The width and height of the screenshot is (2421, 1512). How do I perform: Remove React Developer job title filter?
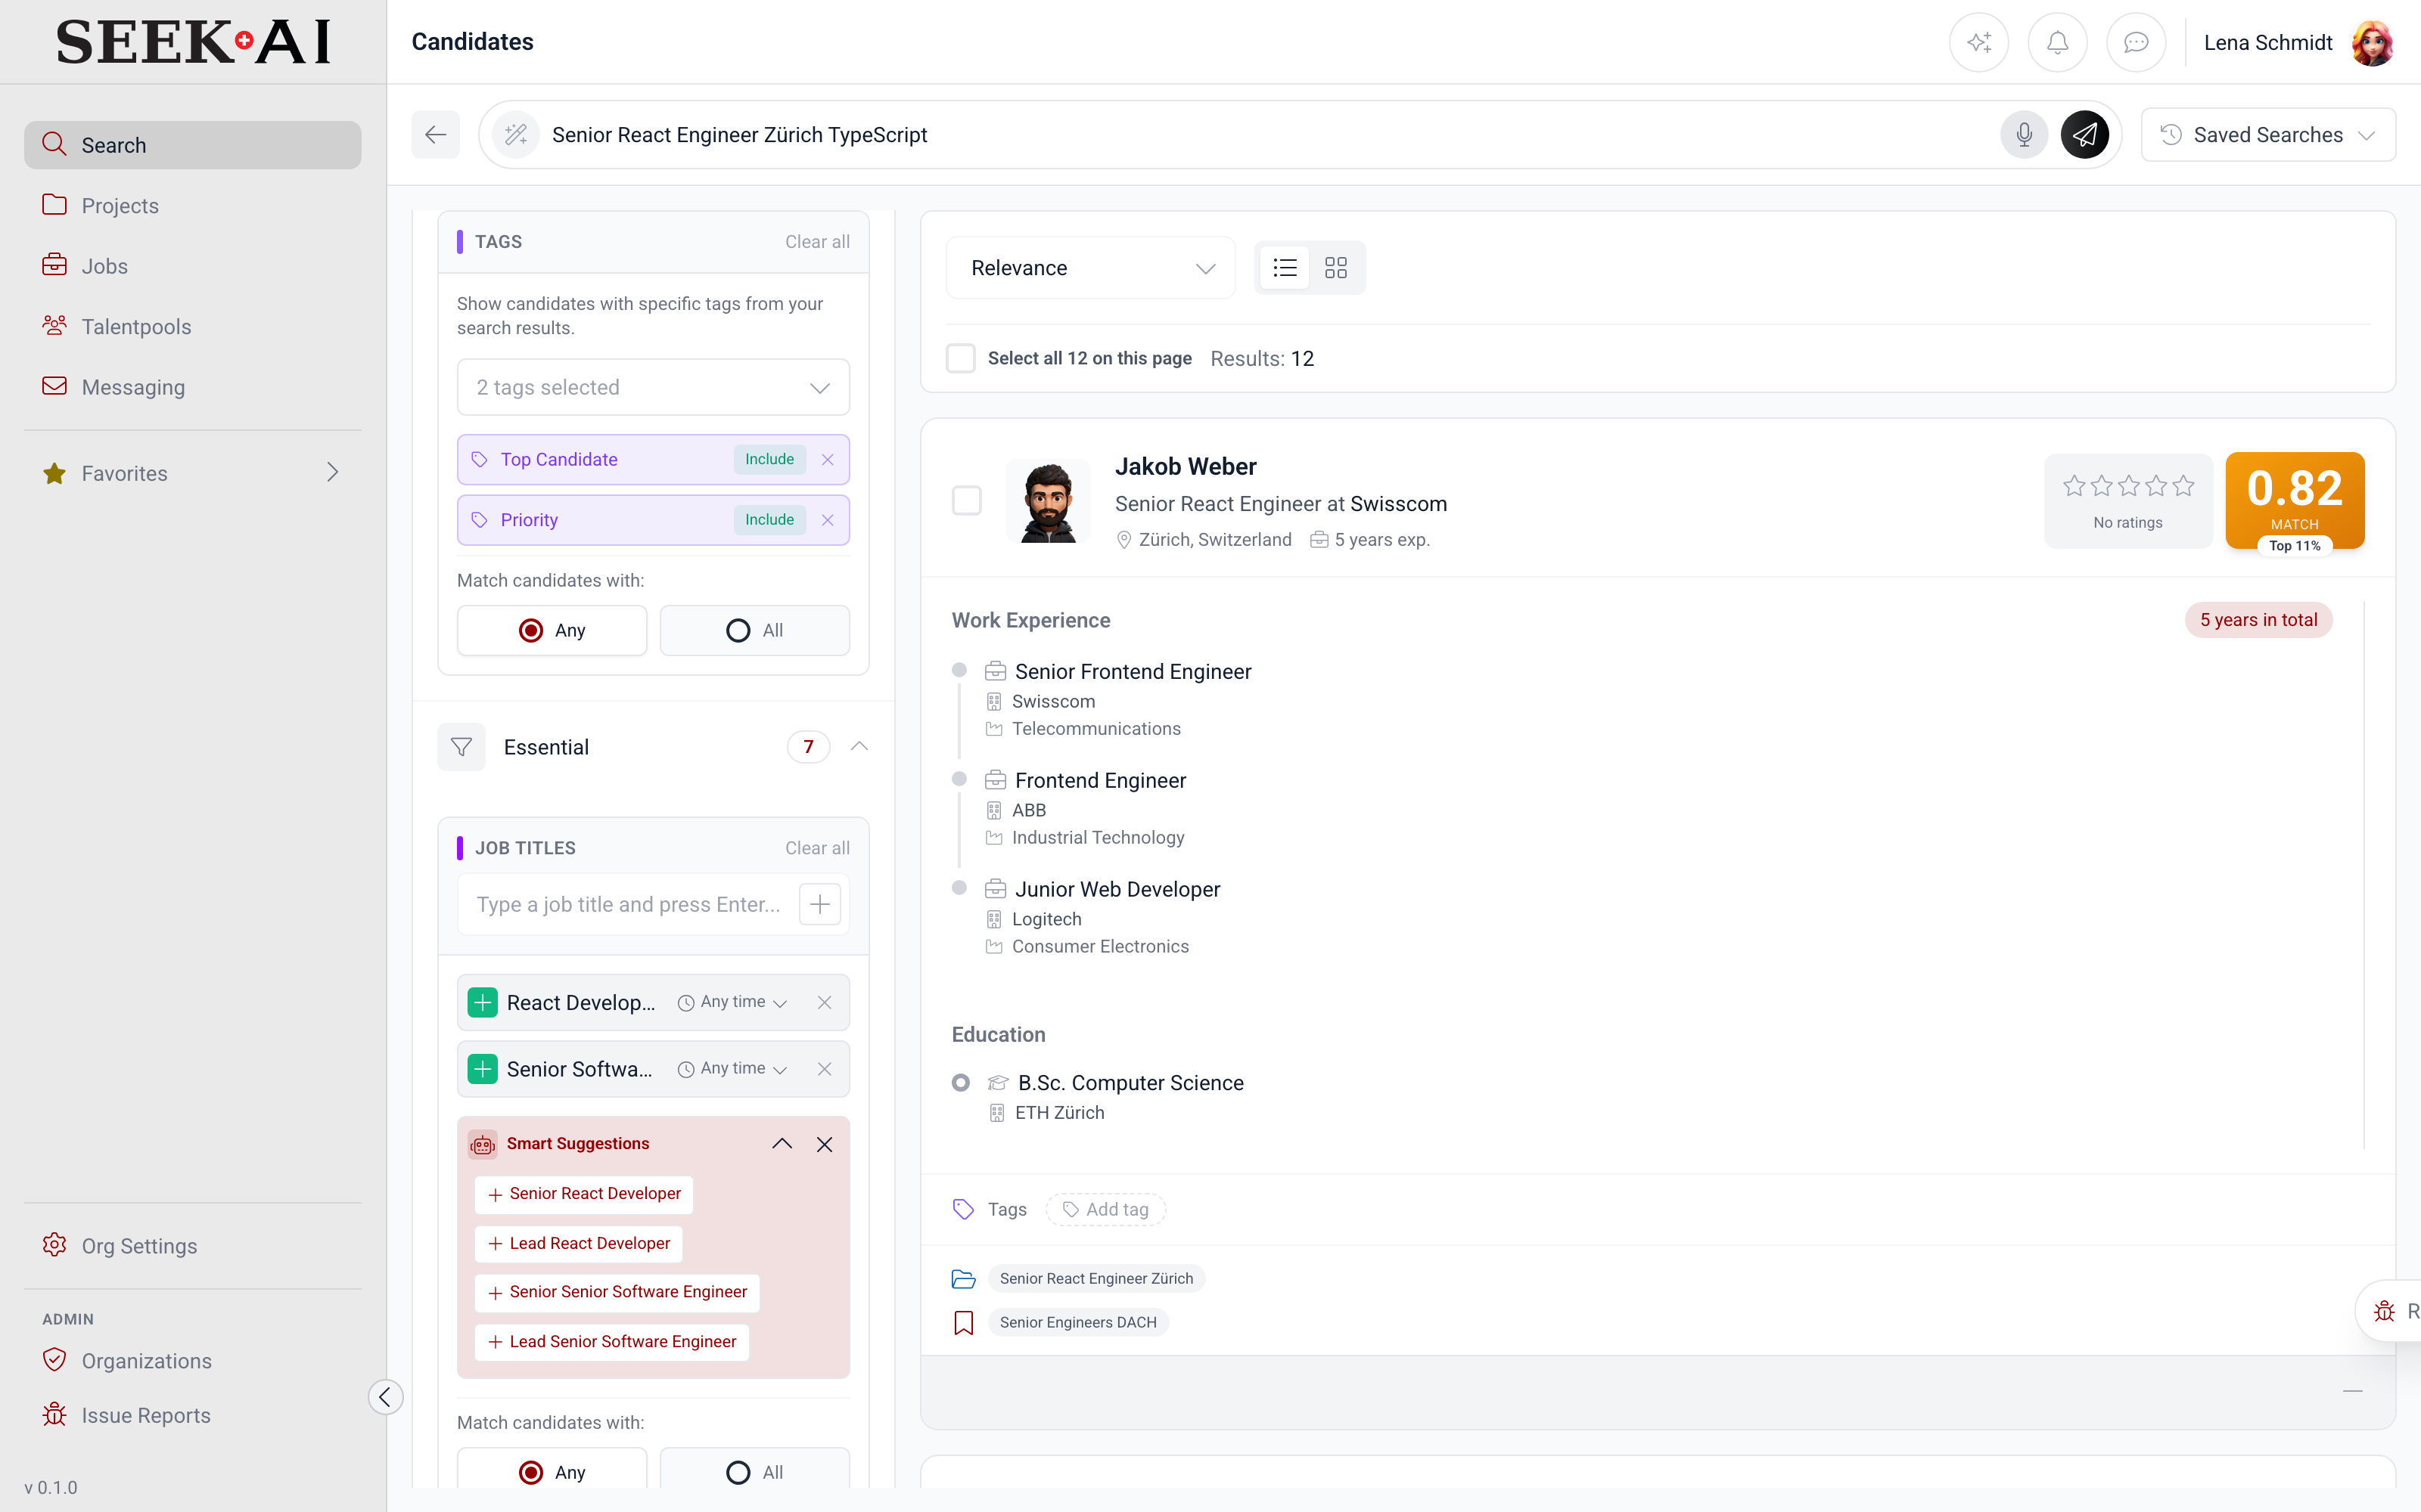(825, 1002)
